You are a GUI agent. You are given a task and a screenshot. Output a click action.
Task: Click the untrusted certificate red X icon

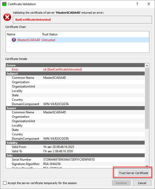click(14, 40)
